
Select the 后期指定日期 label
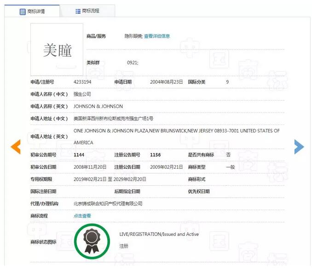click(127, 192)
